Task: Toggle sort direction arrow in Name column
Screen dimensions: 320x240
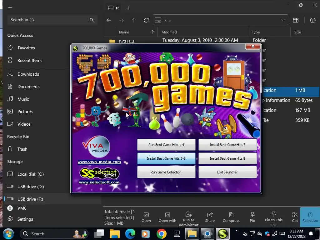Action: tap(152, 32)
